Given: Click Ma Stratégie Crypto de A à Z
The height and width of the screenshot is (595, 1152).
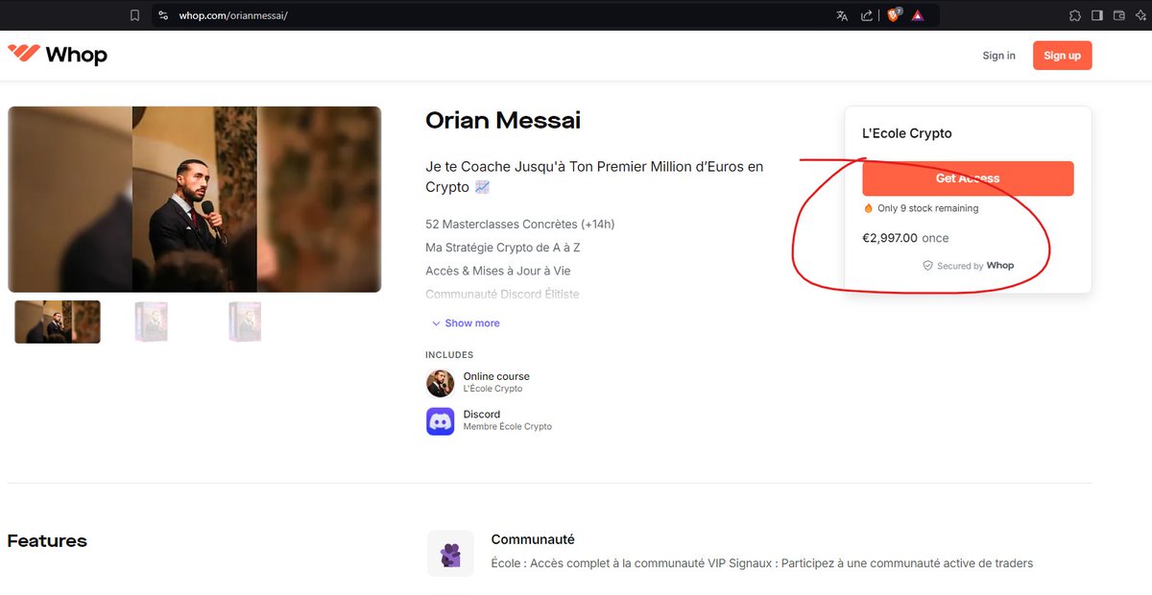Looking at the screenshot, I should click(503, 248).
